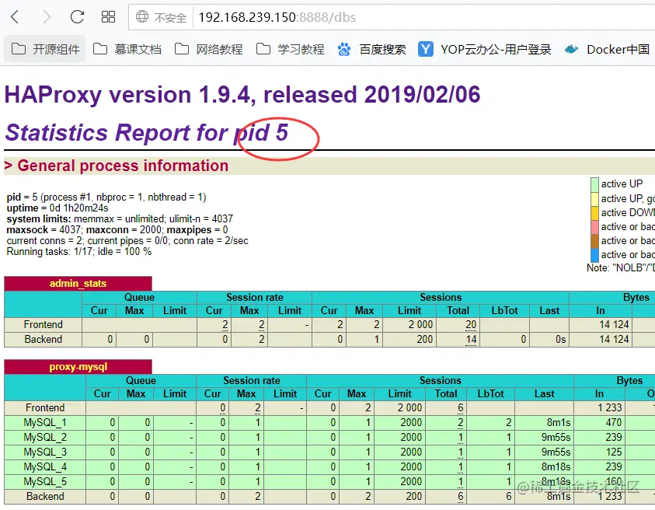This screenshot has width=655, height=510.
Task: Click the blue legend swatch
Action: click(x=594, y=255)
